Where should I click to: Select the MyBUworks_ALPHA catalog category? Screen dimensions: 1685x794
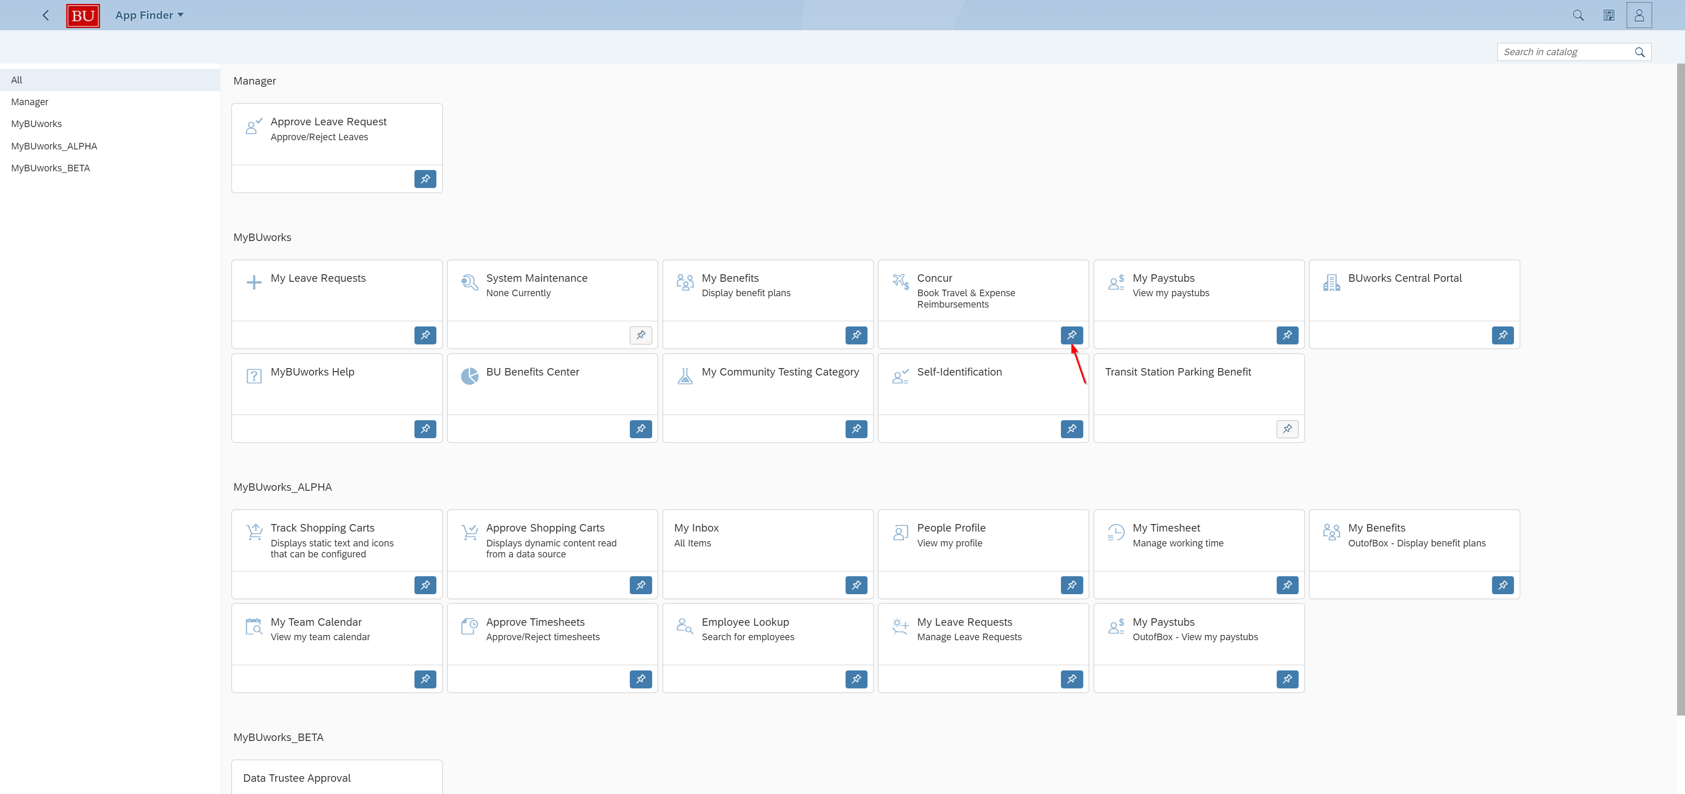tap(110, 146)
